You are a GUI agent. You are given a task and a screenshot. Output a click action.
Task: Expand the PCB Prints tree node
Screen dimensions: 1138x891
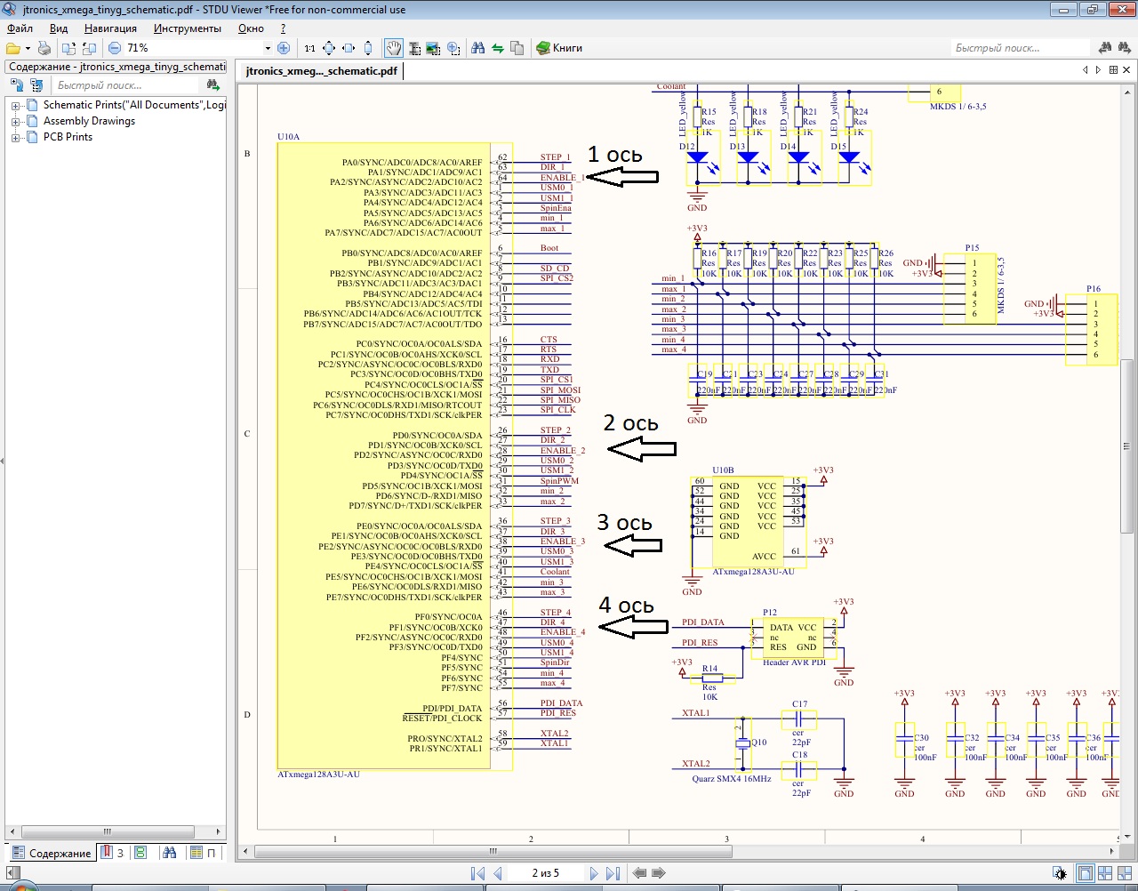[15, 138]
